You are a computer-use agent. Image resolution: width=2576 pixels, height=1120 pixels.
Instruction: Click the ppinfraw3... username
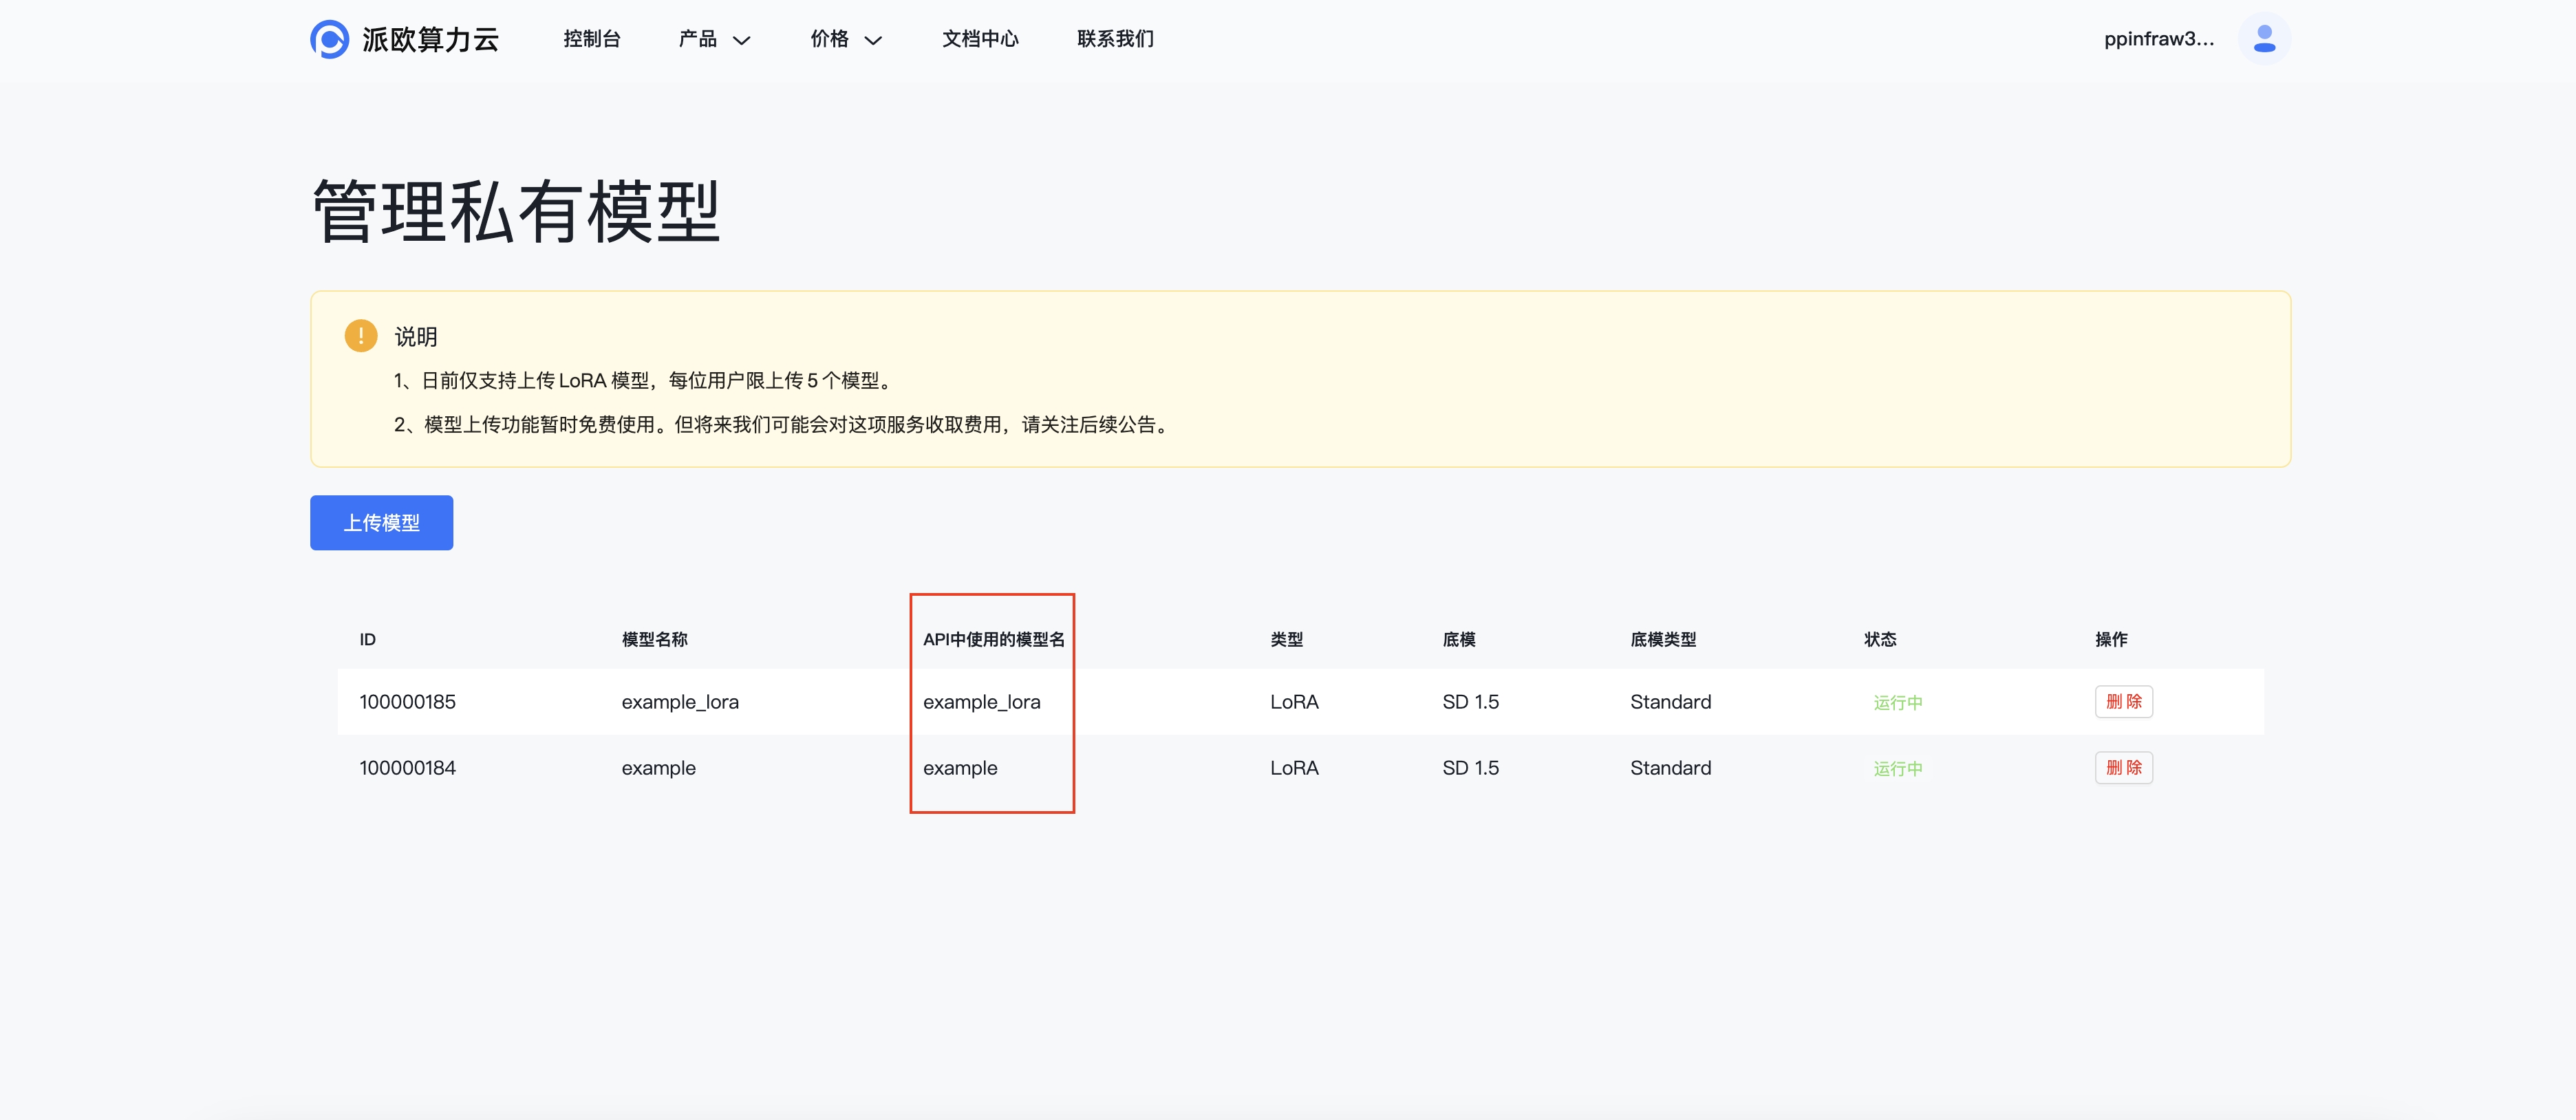2159,39
